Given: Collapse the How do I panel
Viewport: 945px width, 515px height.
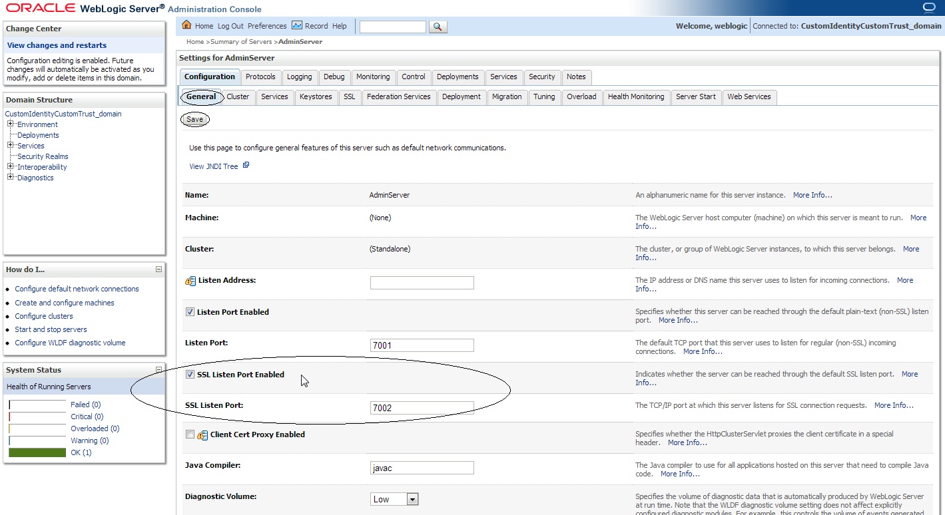Looking at the screenshot, I should coord(158,269).
